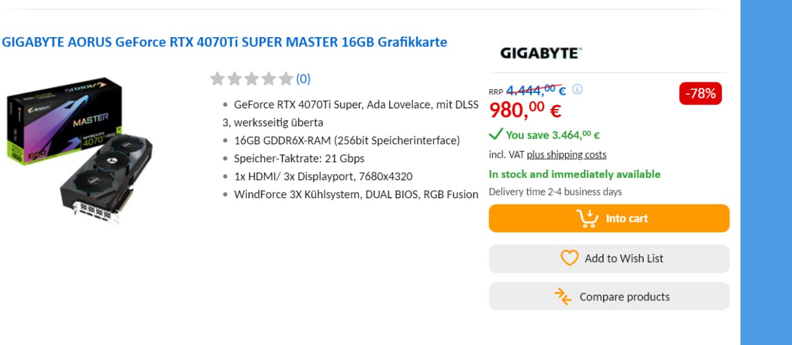Click the GIGABYTE brand logo
Image resolution: width=792 pixels, height=345 pixels.
pyautogui.click(x=541, y=53)
